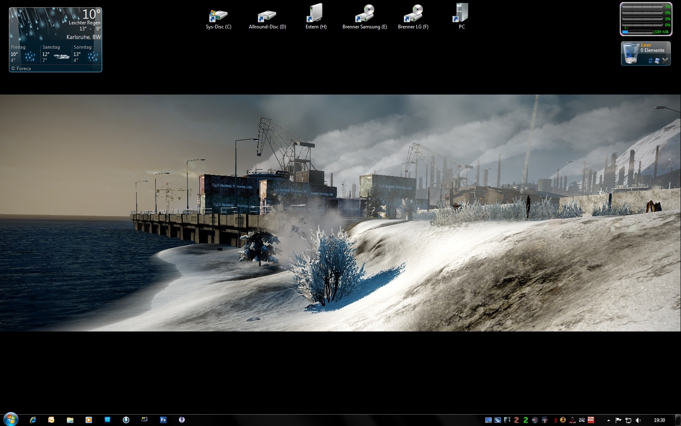This screenshot has width=681, height=426.
Task: Open the PC desktop shortcut
Action: coord(461,17)
